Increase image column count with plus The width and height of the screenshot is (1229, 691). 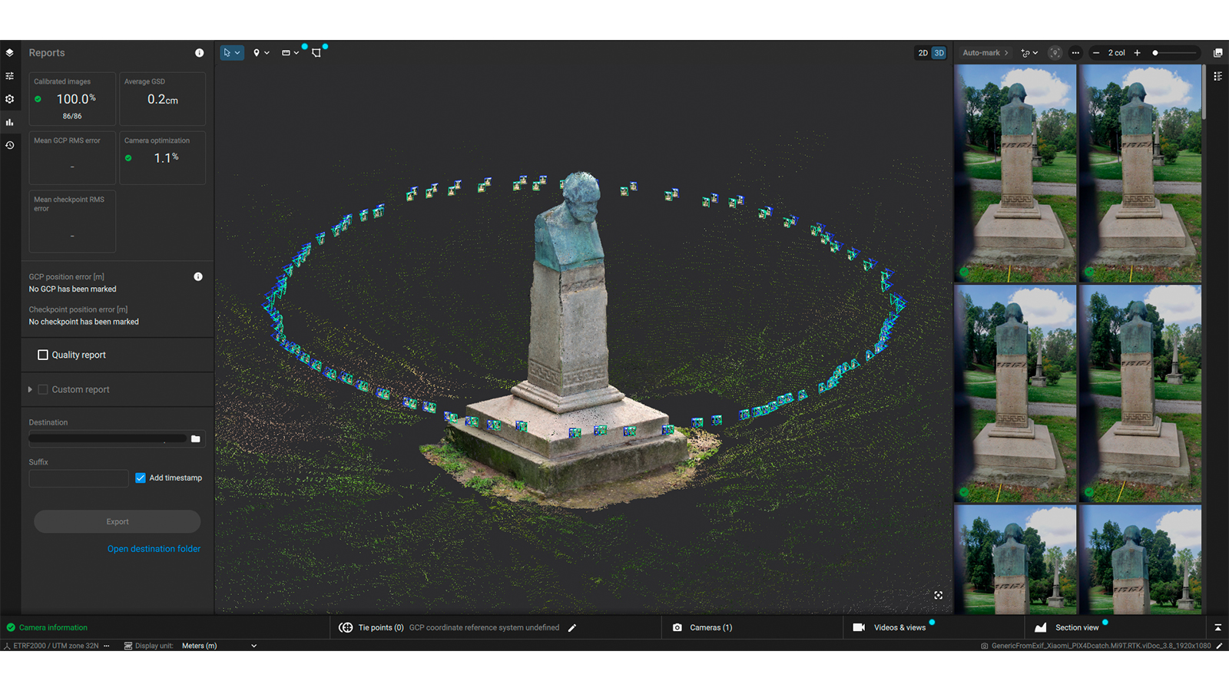(x=1138, y=53)
